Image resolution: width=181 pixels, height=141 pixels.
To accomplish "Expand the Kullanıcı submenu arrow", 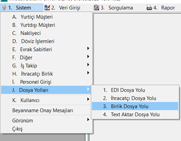I will click(x=88, y=99).
